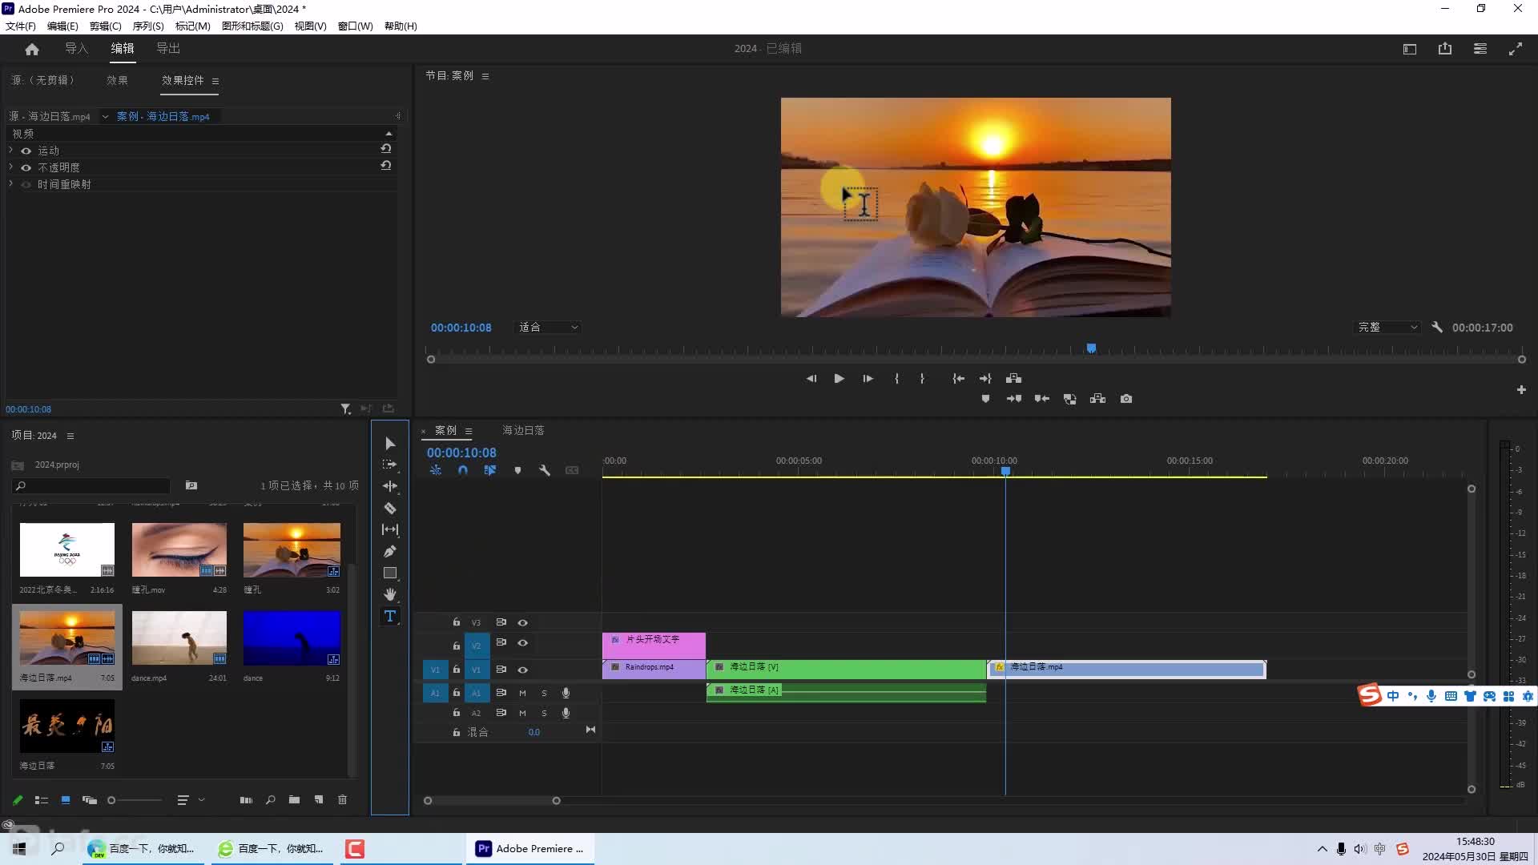Screen dimensions: 1538x865
Task: Select the Track Select Forward tool
Action: click(x=390, y=465)
